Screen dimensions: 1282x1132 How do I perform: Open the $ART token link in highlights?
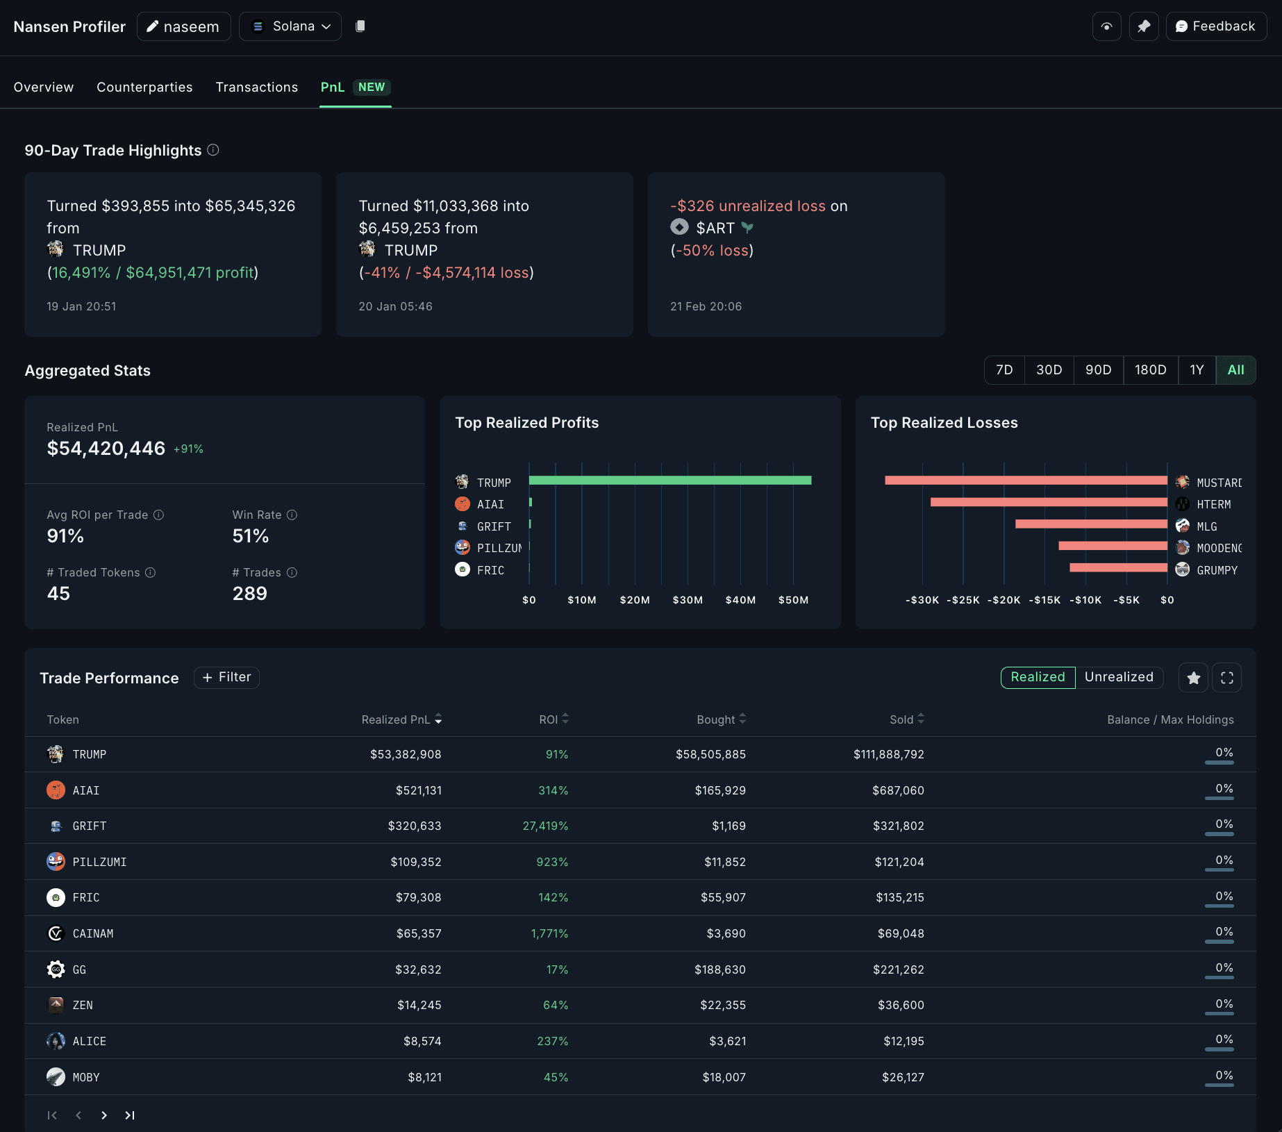[x=712, y=228]
